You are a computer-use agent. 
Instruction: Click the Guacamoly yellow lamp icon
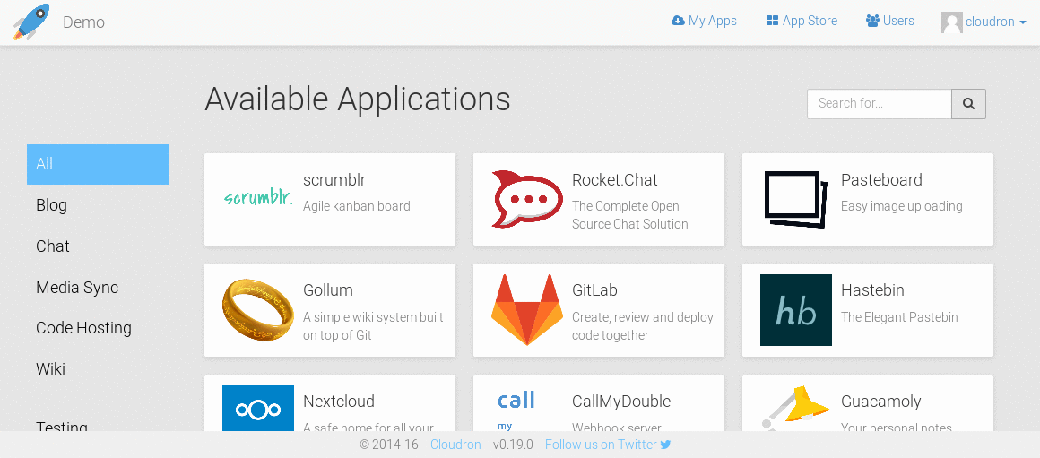[796, 409]
